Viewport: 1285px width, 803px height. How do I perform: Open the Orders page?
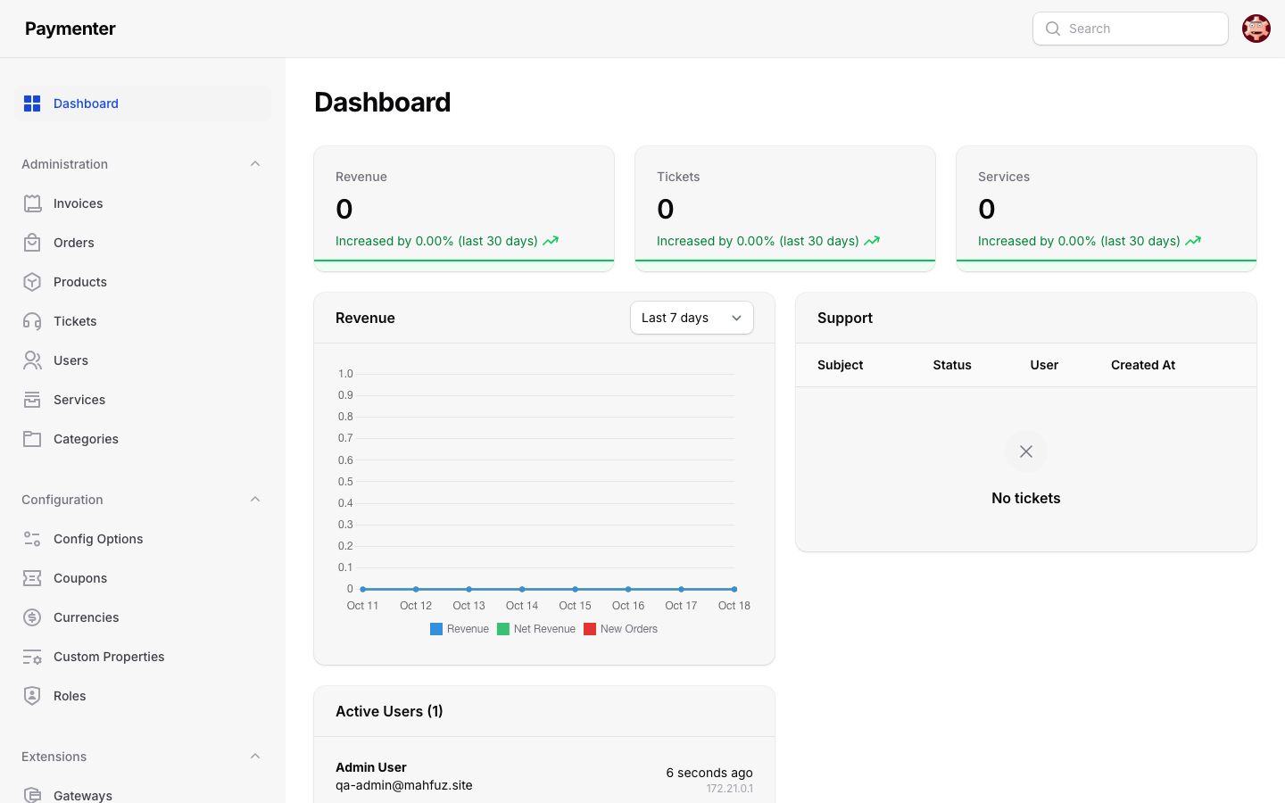143,243
